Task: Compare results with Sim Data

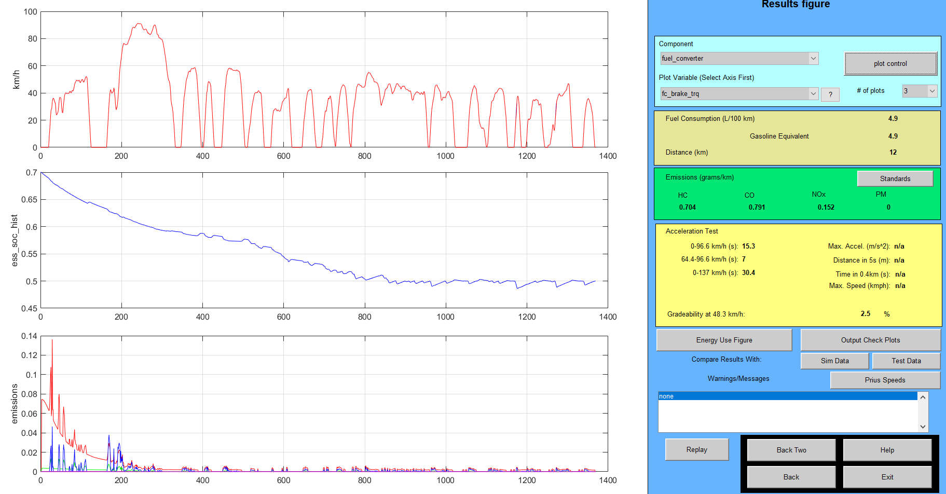Action: [834, 361]
